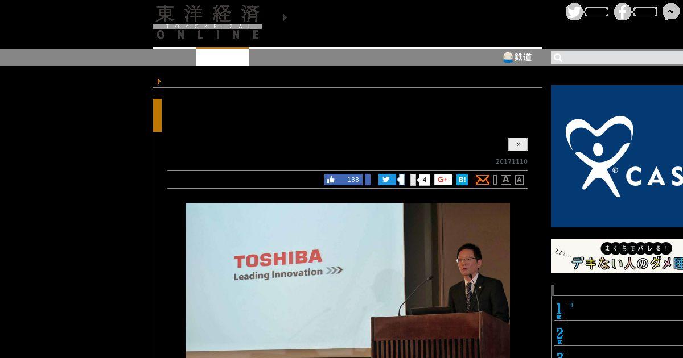Select the smaller font size A
This screenshot has width=683, height=358.
pyautogui.click(x=519, y=180)
